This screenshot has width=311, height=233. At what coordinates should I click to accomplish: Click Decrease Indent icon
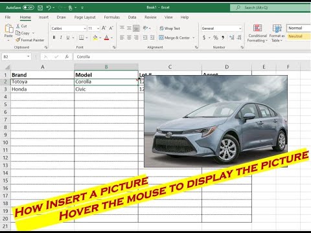pyautogui.click(x=145, y=38)
